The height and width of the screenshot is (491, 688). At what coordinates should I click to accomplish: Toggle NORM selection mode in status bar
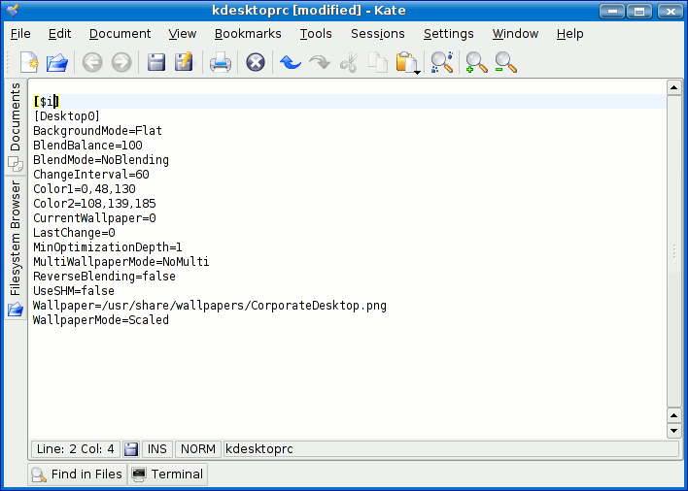point(198,449)
